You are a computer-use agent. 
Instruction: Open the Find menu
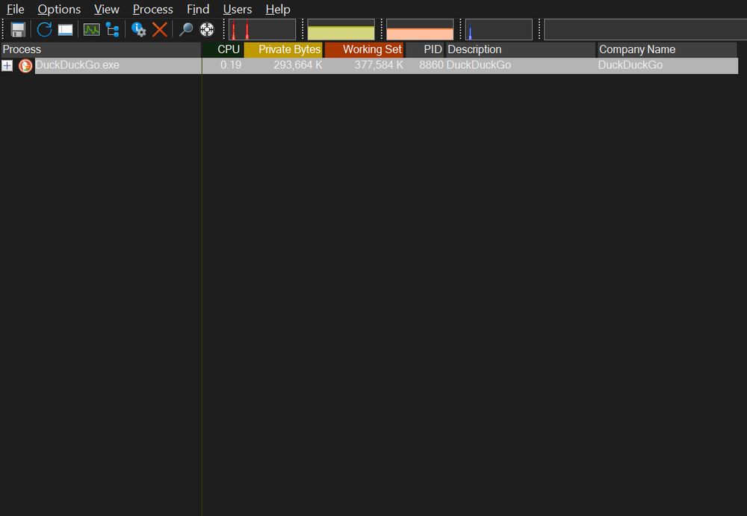click(x=198, y=9)
